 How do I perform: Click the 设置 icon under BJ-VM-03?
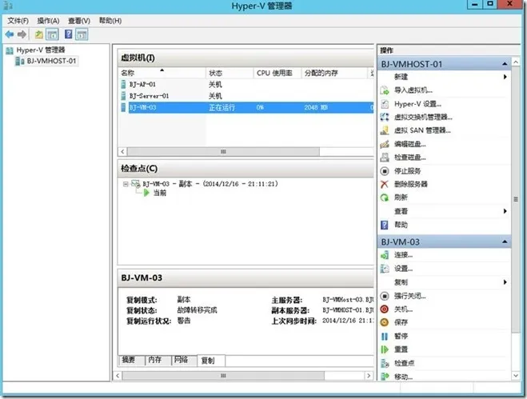(x=385, y=268)
